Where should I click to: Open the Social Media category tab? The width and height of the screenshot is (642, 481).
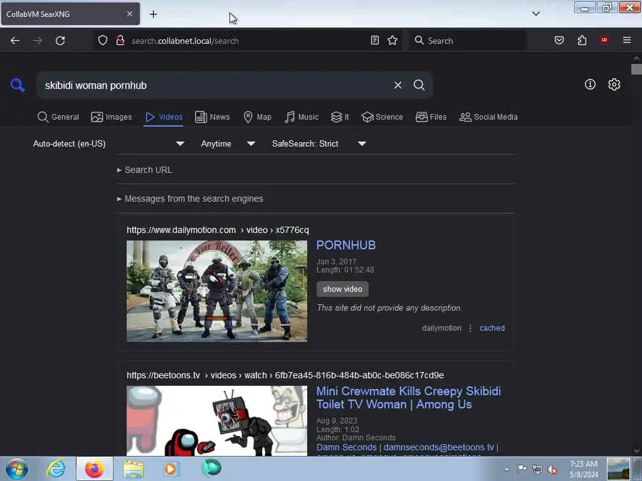click(x=488, y=117)
